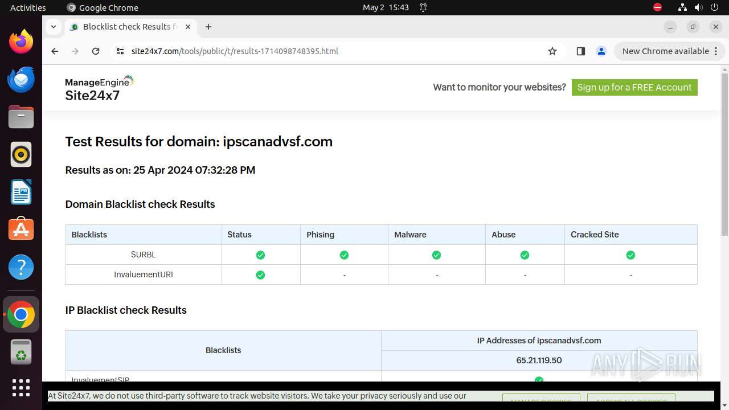
Task: Click the Results as on date text
Action: pyautogui.click(x=160, y=170)
